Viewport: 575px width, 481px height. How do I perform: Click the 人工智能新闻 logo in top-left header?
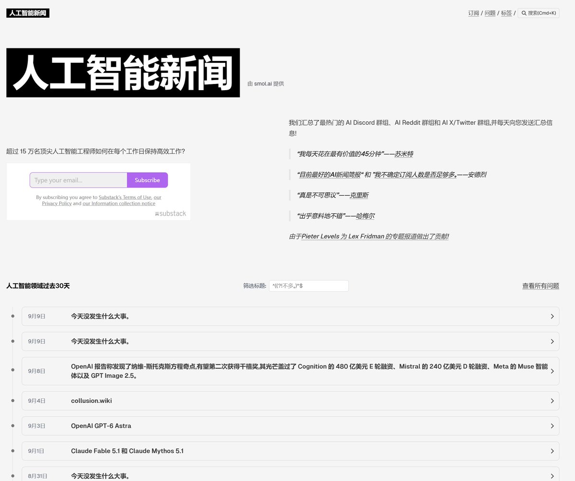28,13
